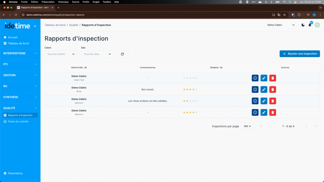Set first star rating on Client Test row
The width and height of the screenshot is (324, 182).
click(x=184, y=78)
